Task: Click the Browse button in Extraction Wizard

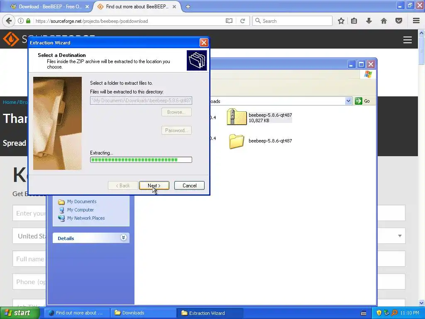Action: click(176, 112)
